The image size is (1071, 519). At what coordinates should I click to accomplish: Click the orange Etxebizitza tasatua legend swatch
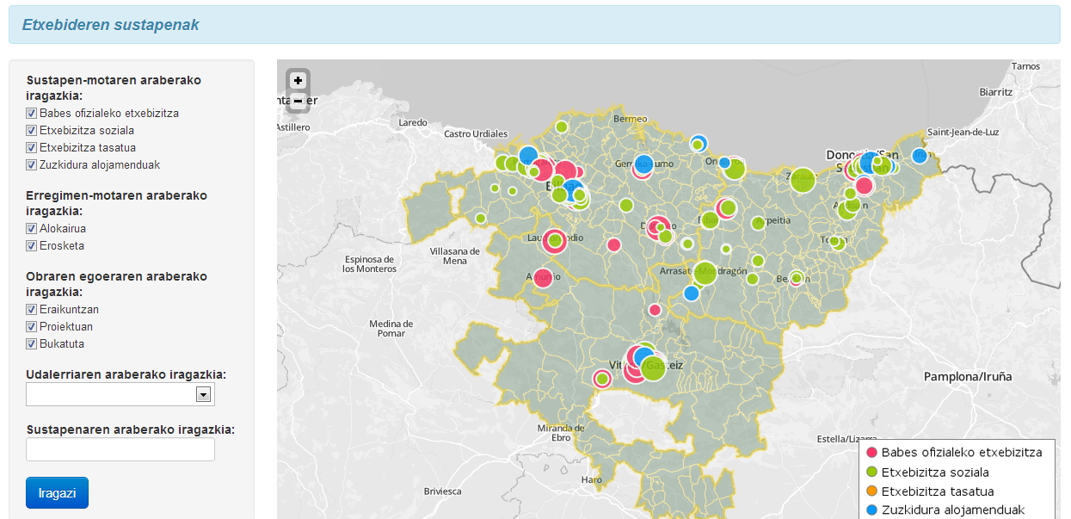[x=871, y=491]
